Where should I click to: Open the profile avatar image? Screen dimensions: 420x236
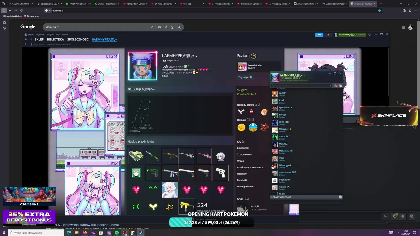(142, 66)
